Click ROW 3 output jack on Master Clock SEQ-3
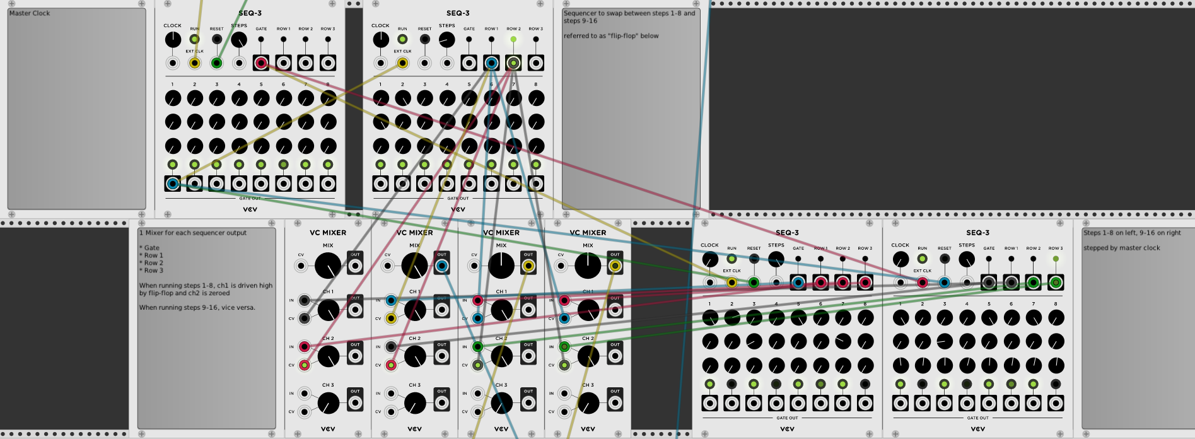Screen dimensions: 1195x439 click(327, 63)
